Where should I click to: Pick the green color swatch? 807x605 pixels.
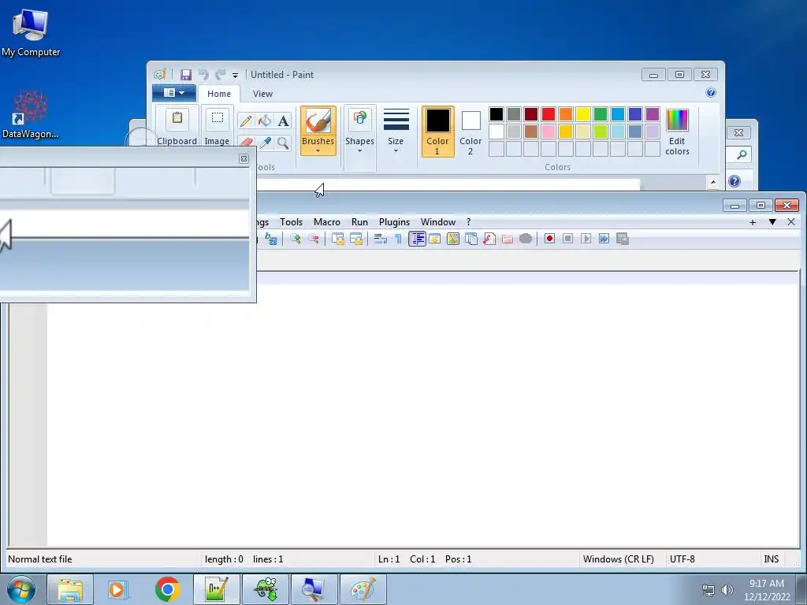[x=600, y=113]
